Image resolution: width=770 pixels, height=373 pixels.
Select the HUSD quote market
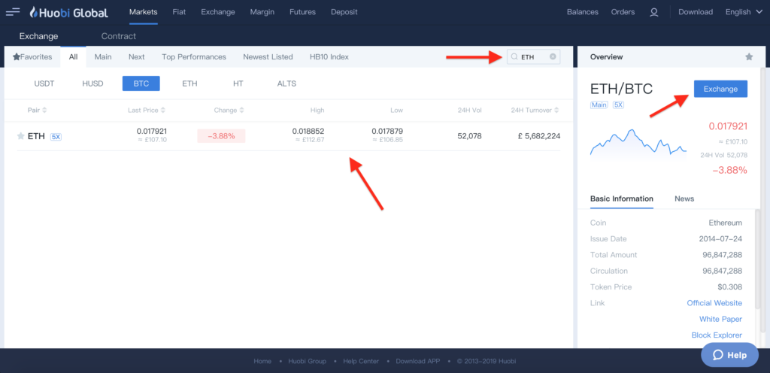(x=92, y=83)
